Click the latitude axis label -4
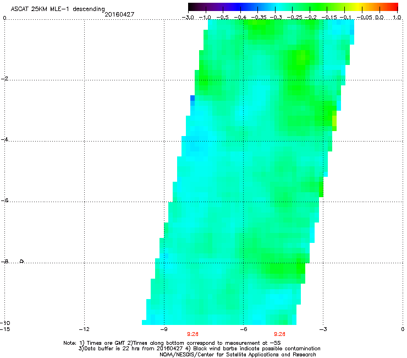Screen dimensions: 407x358 pos(4,139)
